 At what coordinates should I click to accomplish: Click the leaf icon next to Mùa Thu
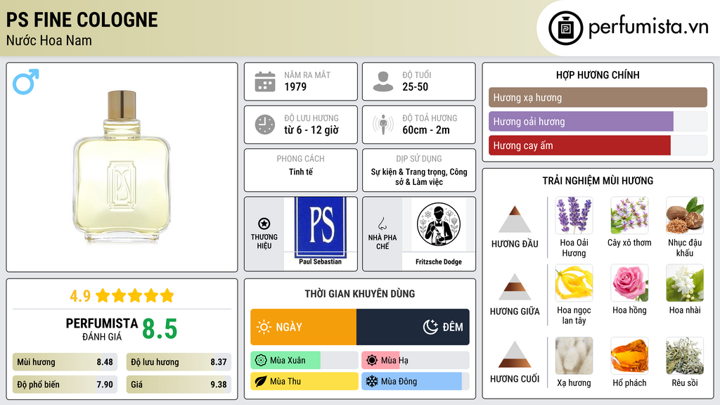tap(261, 381)
